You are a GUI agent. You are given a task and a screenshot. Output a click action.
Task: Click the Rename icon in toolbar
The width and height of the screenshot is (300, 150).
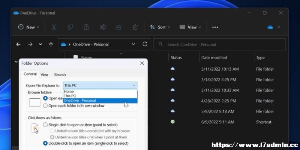point(102,27)
